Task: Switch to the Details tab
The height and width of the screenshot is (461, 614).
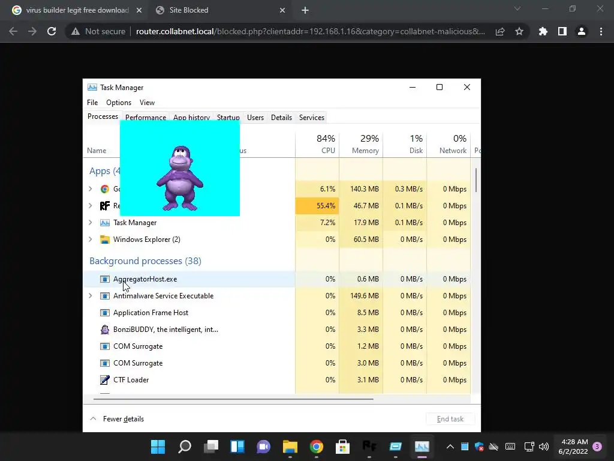Action: [x=281, y=117]
